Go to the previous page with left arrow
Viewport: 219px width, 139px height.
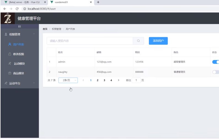pos(83,80)
